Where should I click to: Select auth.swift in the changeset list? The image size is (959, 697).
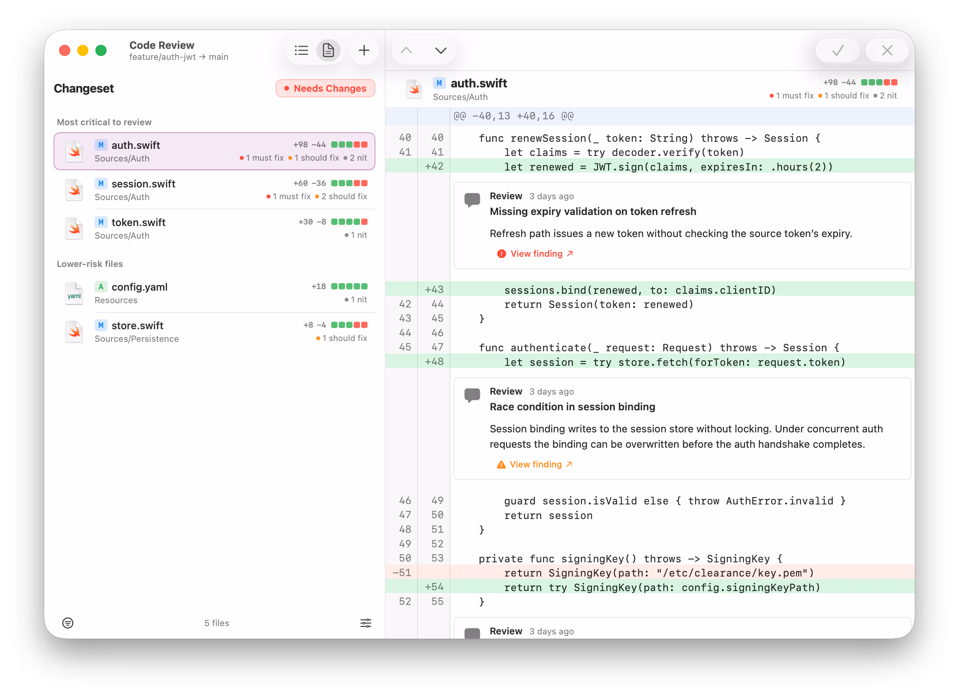point(215,151)
